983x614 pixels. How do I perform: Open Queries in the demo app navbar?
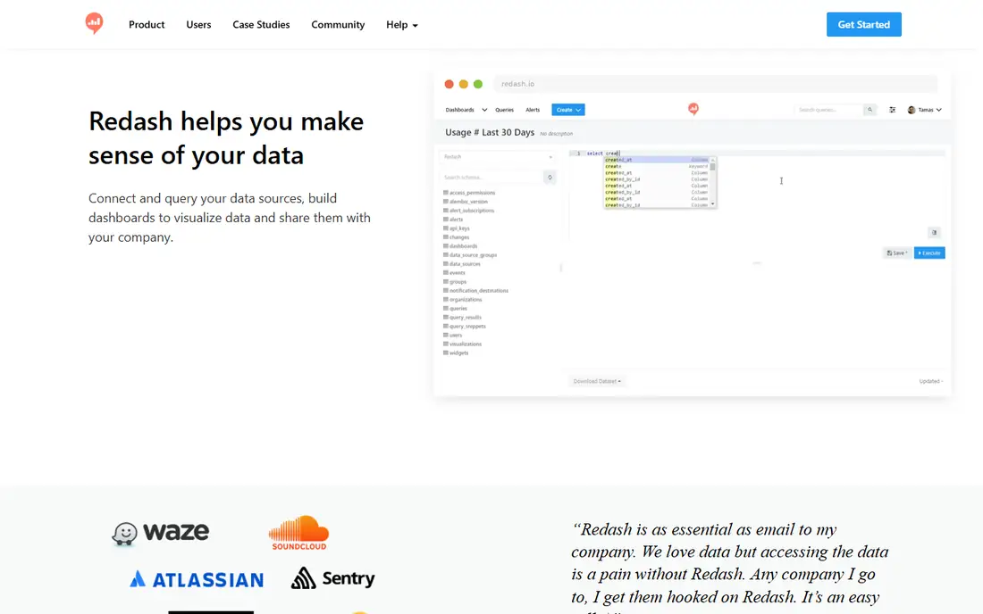coord(504,110)
